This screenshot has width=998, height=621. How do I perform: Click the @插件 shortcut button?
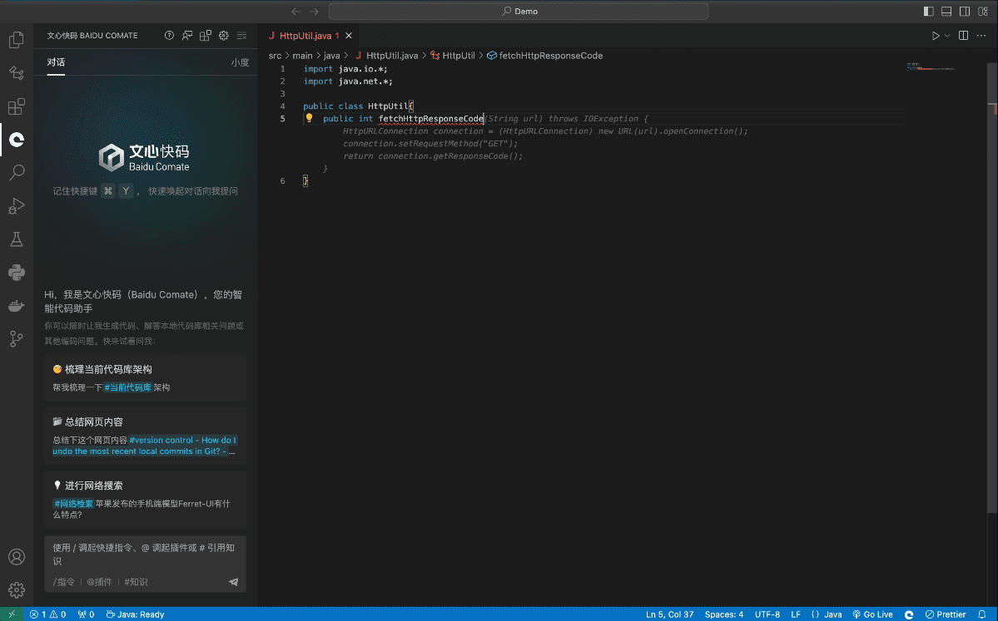click(100, 582)
